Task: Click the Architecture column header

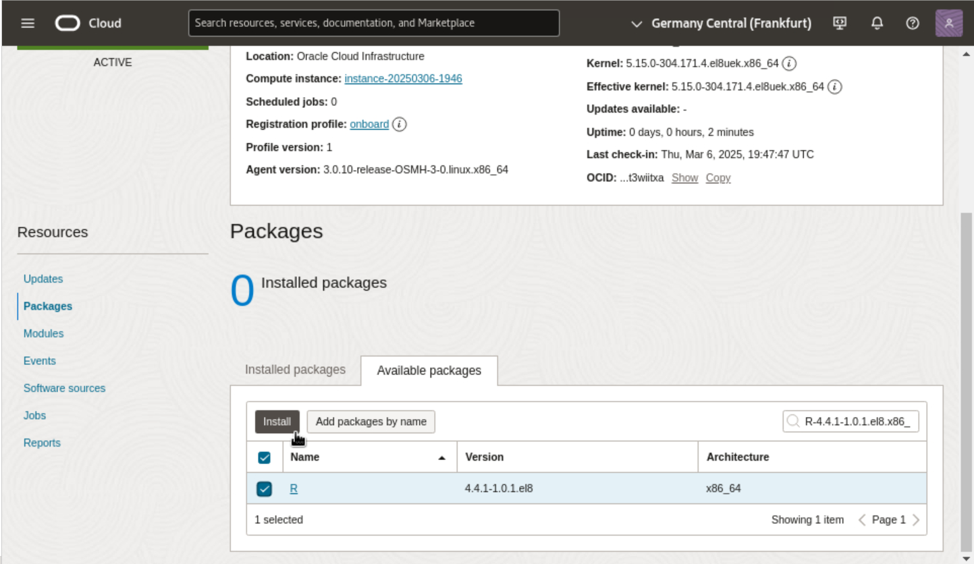Action: click(x=812, y=457)
